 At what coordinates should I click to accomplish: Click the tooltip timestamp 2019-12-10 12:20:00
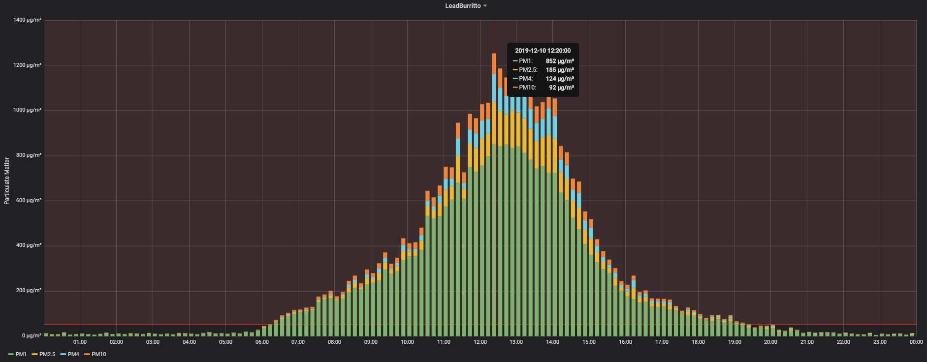[543, 51]
